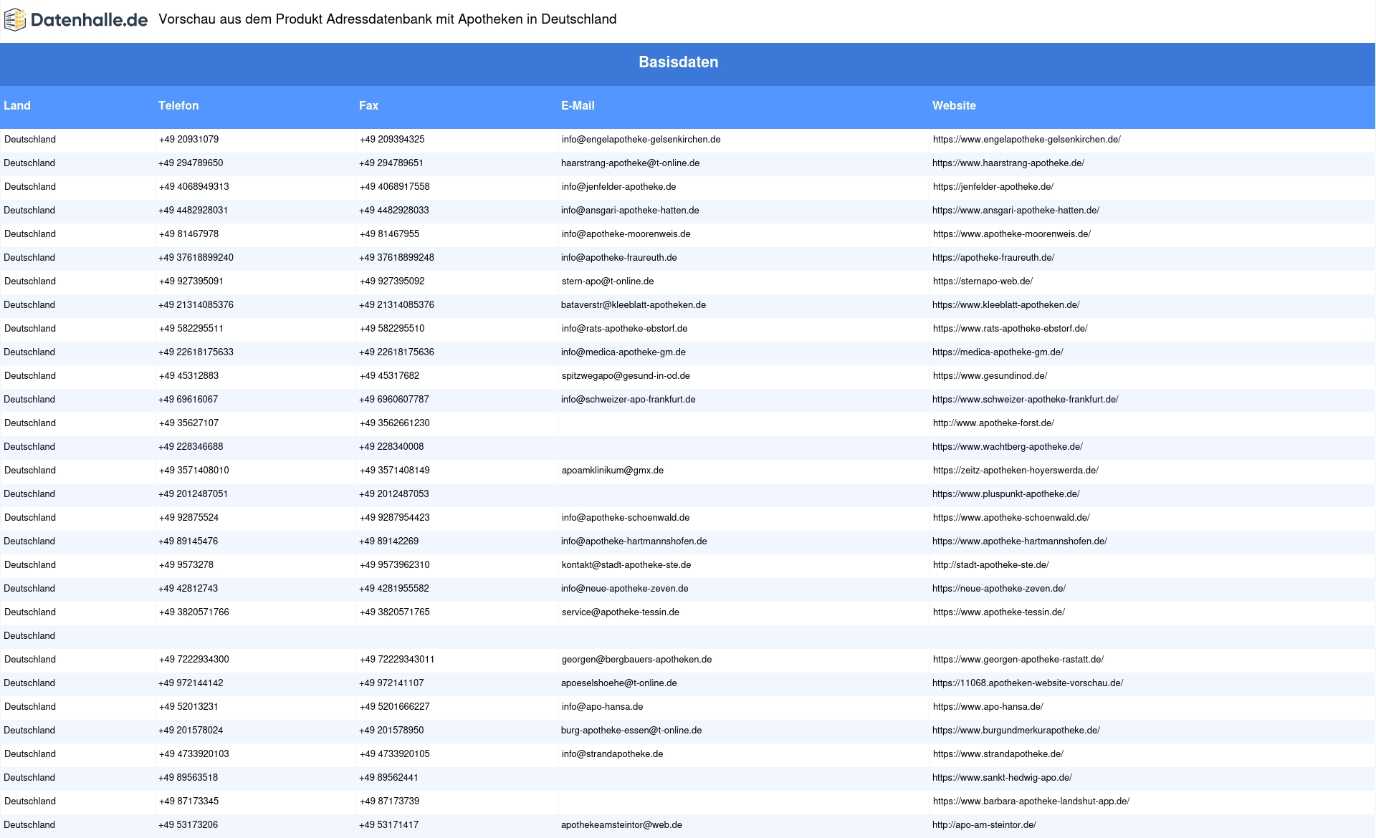Open https://www.ansgari-apotheke-hatten.de/ link
Image resolution: width=1376 pixels, height=838 pixels.
(1016, 211)
